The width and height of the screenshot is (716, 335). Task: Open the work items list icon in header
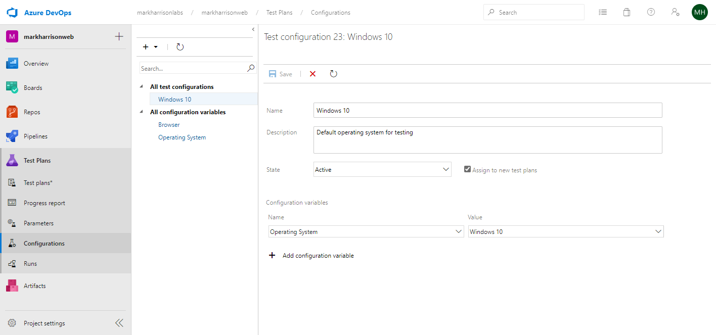pyautogui.click(x=602, y=12)
